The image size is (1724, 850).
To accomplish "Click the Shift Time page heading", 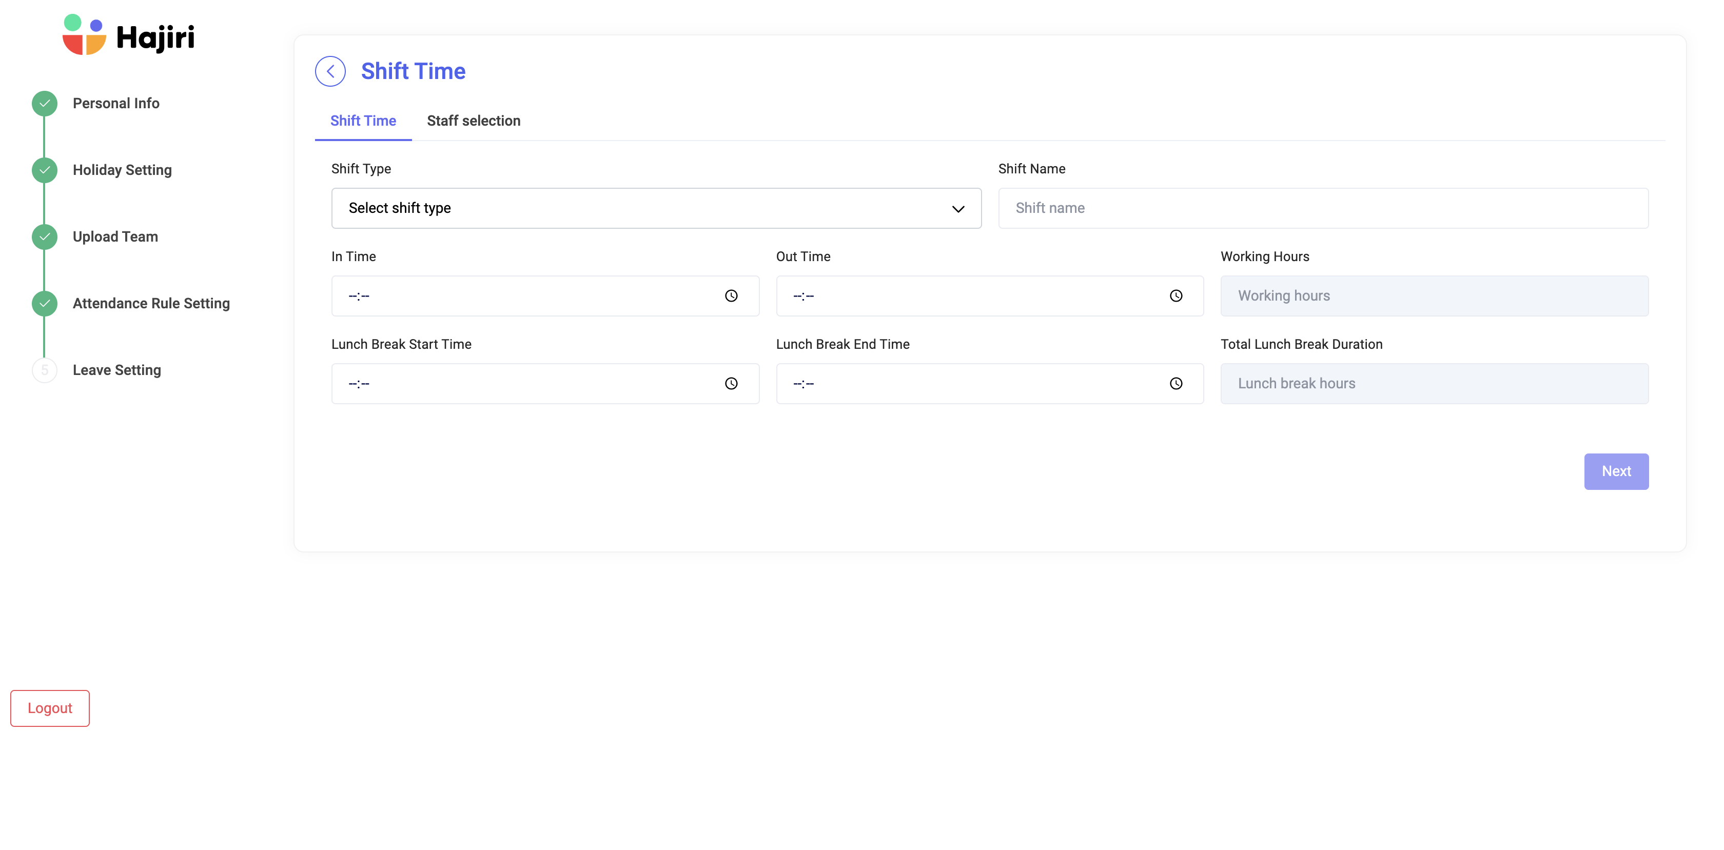I will pyautogui.click(x=413, y=71).
